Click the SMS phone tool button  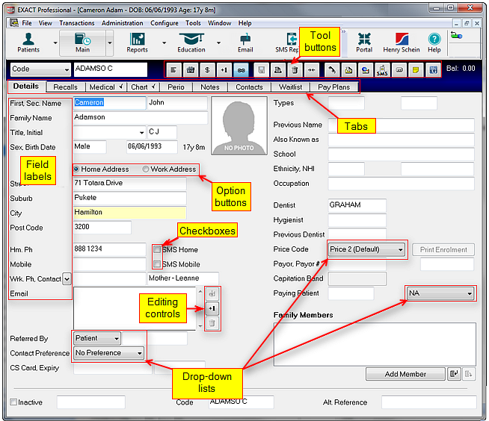[382, 70]
